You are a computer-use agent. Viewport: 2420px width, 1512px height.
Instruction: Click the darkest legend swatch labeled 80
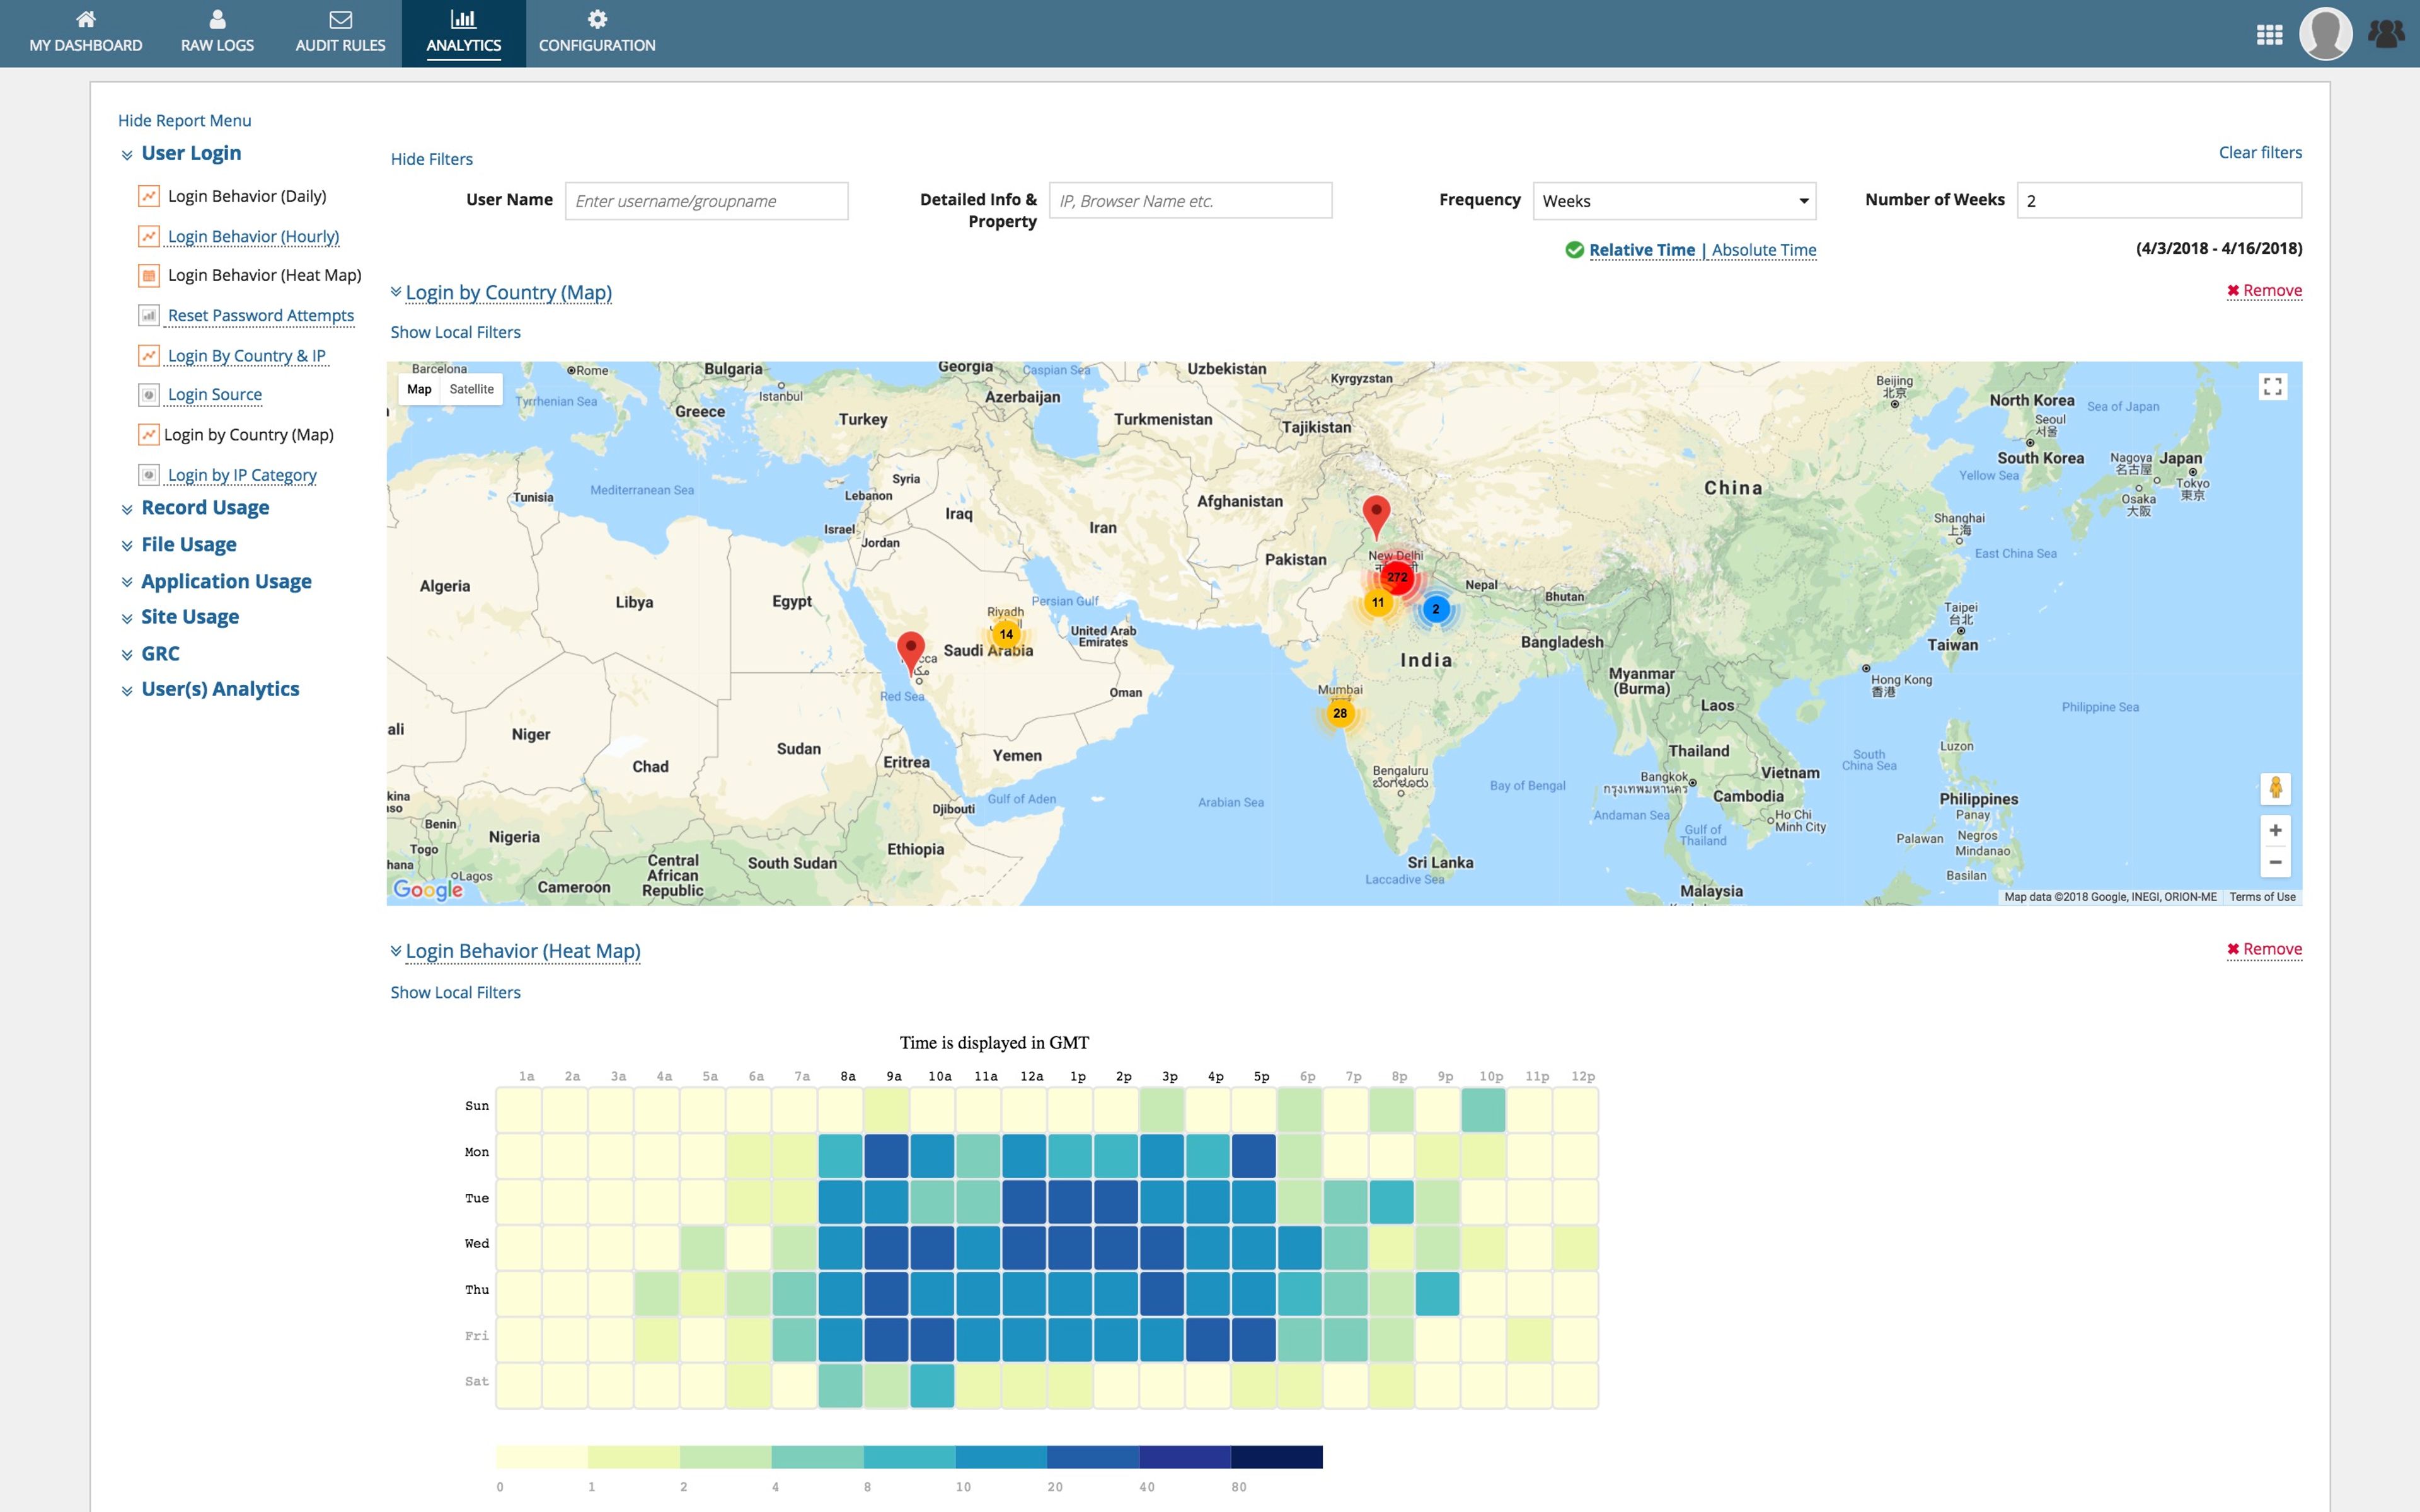tap(1276, 1456)
